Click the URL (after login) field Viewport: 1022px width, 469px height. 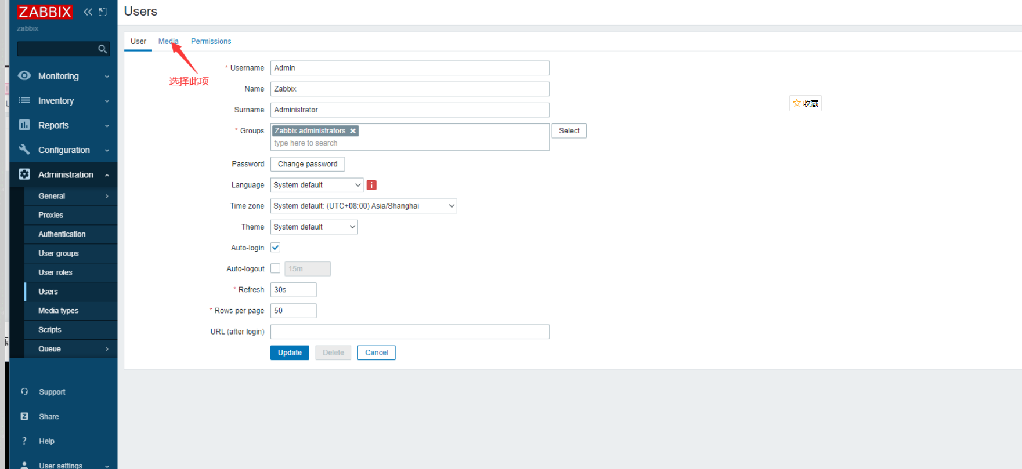tap(410, 332)
